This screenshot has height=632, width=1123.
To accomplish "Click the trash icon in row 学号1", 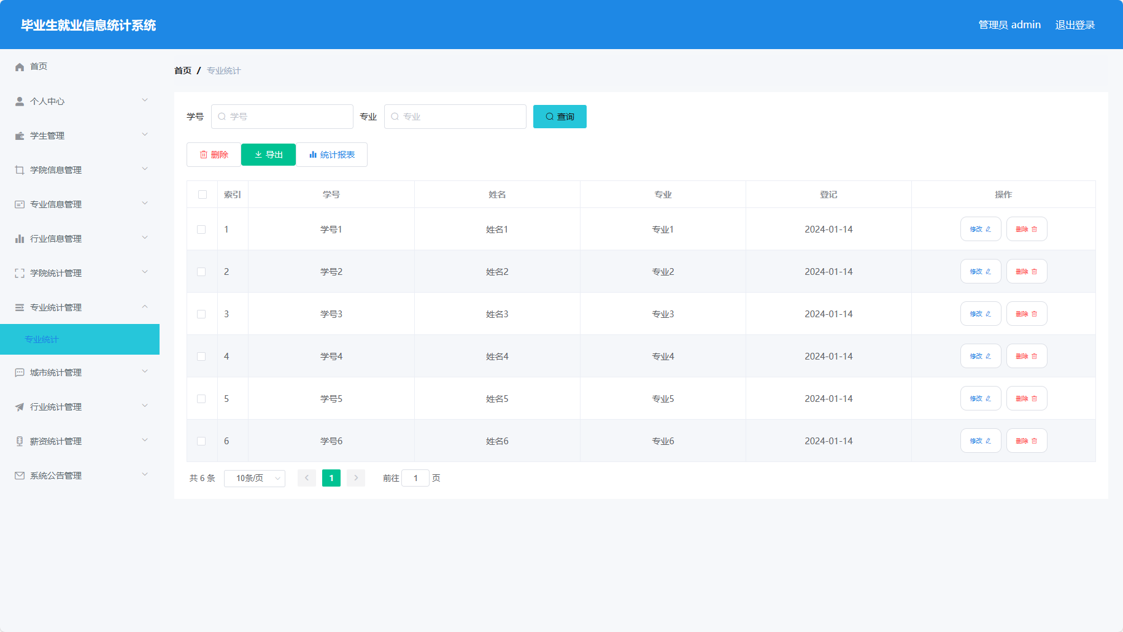I will pyautogui.click(x=1035, y=229).
